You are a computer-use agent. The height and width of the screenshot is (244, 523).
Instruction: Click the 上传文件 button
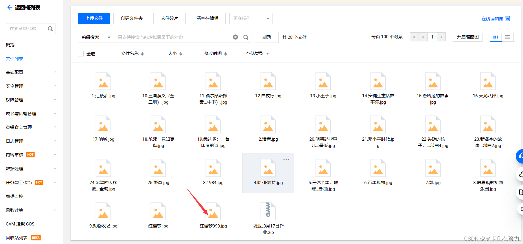pyautogui.click(x=94, y=18)
